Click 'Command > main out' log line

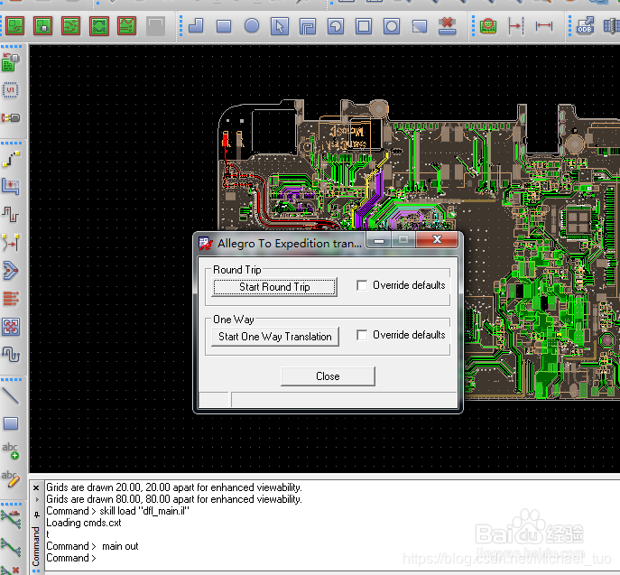tap(93, 546)
